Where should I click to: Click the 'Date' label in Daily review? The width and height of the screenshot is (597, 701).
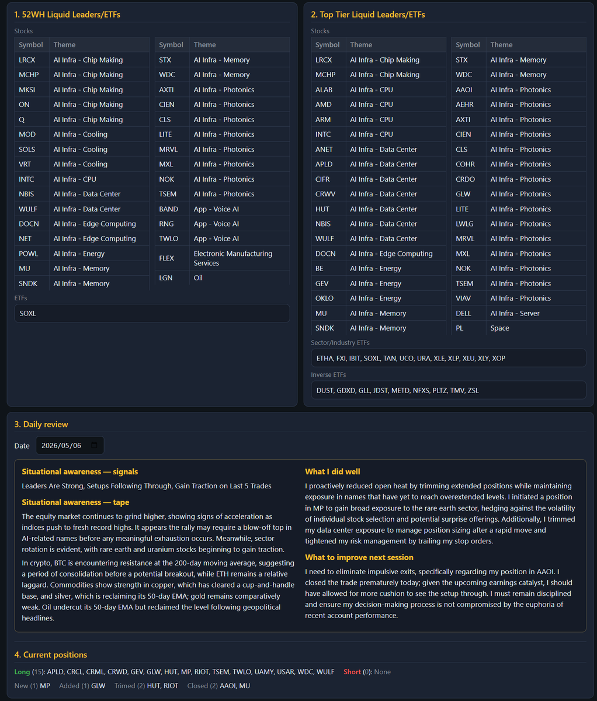[x=22, y=446]
